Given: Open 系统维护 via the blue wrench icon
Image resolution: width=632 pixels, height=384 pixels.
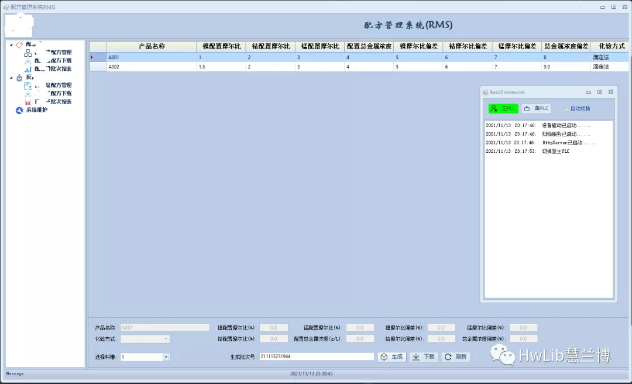Looking at the screenshot, I should click(19, 110).
